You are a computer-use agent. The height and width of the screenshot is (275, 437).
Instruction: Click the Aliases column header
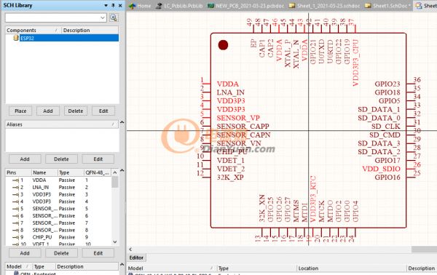[x=62, y=124]
